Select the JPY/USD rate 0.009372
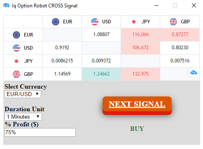The width and height of the screenshot is (203, 149). pyautogui.click(x=101, y=61)
